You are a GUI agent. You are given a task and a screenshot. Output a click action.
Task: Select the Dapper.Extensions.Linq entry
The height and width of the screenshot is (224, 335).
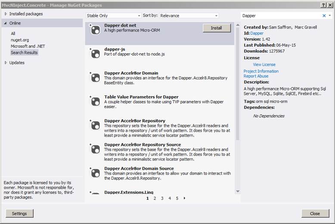[x=129, y=192]
